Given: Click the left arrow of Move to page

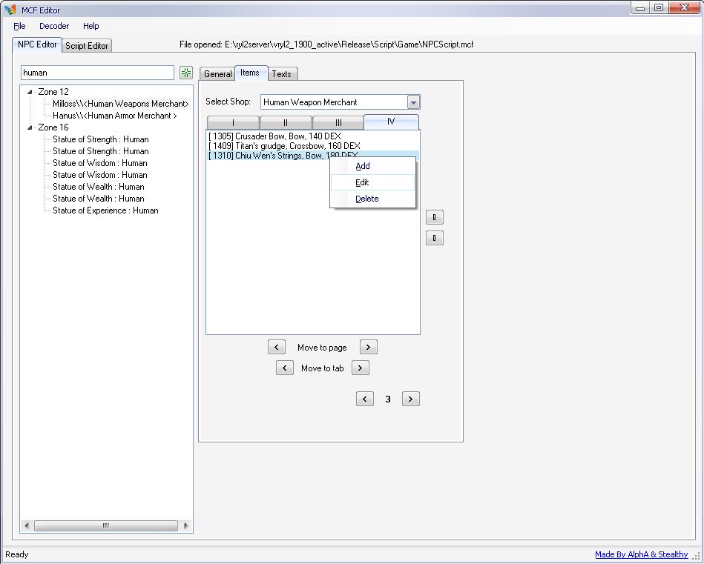Looking at the screenshot, I should [276, 347].
